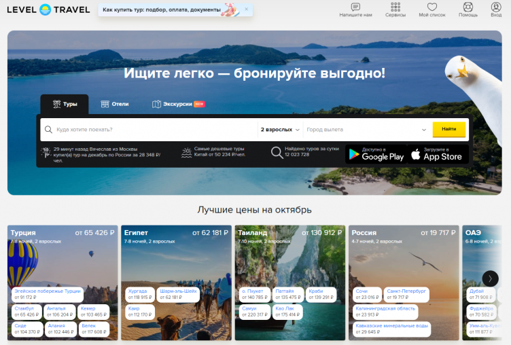511x345 pixels.
Task: Select the 'Санкт-Петербург' price chip
Action: [x=406, y=294]
